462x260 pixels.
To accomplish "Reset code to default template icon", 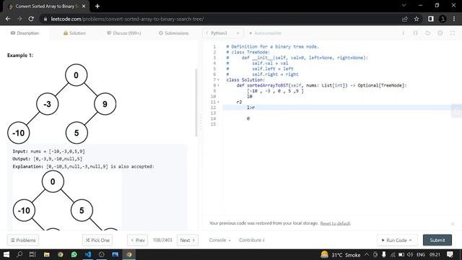I will point(427,33).
